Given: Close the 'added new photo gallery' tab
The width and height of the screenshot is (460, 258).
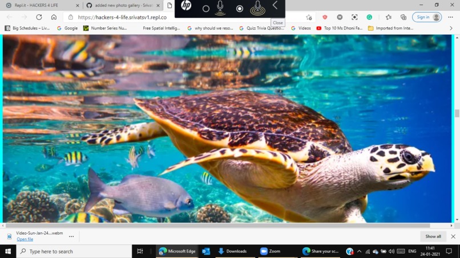Looking at the screenshot, I should pyautogui.click(x=158, y=5).
